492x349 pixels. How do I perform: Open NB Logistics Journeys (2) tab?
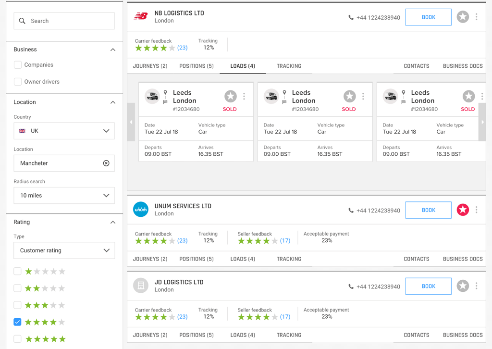point(150,66)
